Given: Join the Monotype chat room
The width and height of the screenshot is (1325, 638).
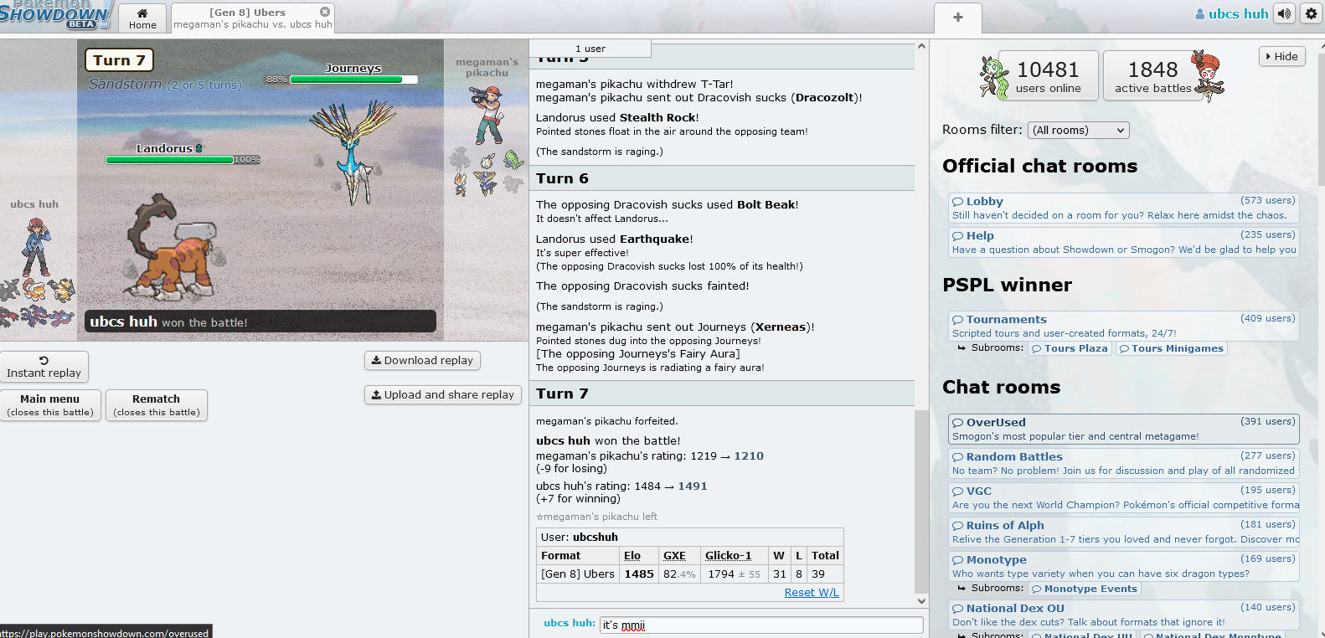Looking at the screenshot, I should (x=1124, y=566).
